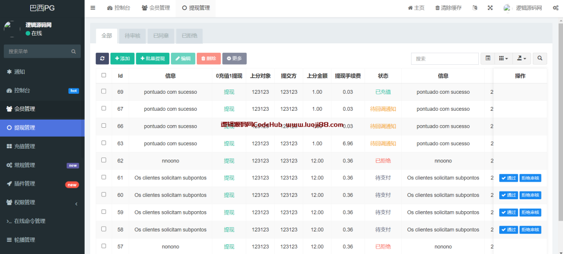The width and height of the screenshot is (563, 254).
Task: Switch to 控制台 top tab
Action: (x=119, y=8)
